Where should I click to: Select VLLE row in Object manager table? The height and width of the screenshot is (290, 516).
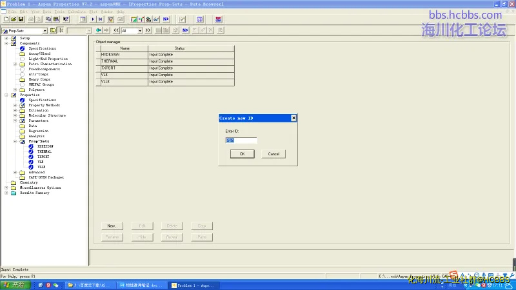(165, 82)
